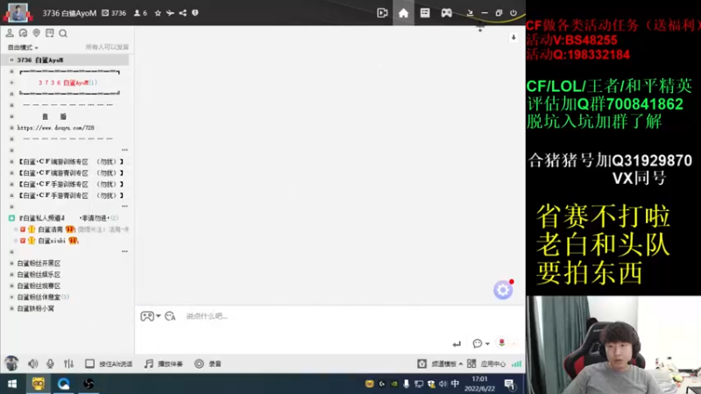Open the live video tab icon
Image resolution: width=701 pixels, height=394 pixels.
382,13
